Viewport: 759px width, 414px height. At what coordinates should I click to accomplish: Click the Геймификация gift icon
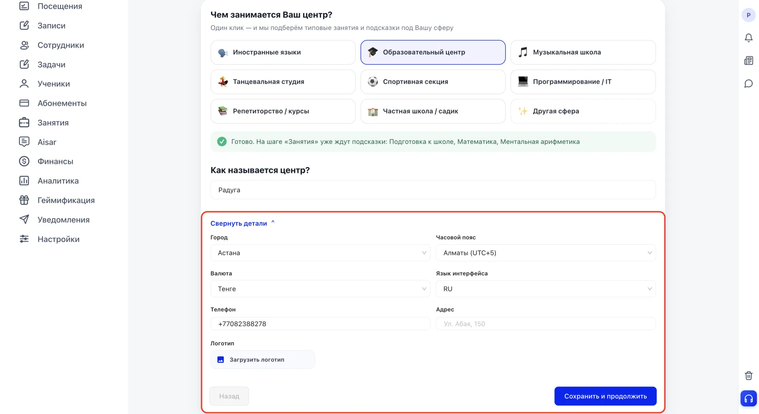tap(24, 200)
